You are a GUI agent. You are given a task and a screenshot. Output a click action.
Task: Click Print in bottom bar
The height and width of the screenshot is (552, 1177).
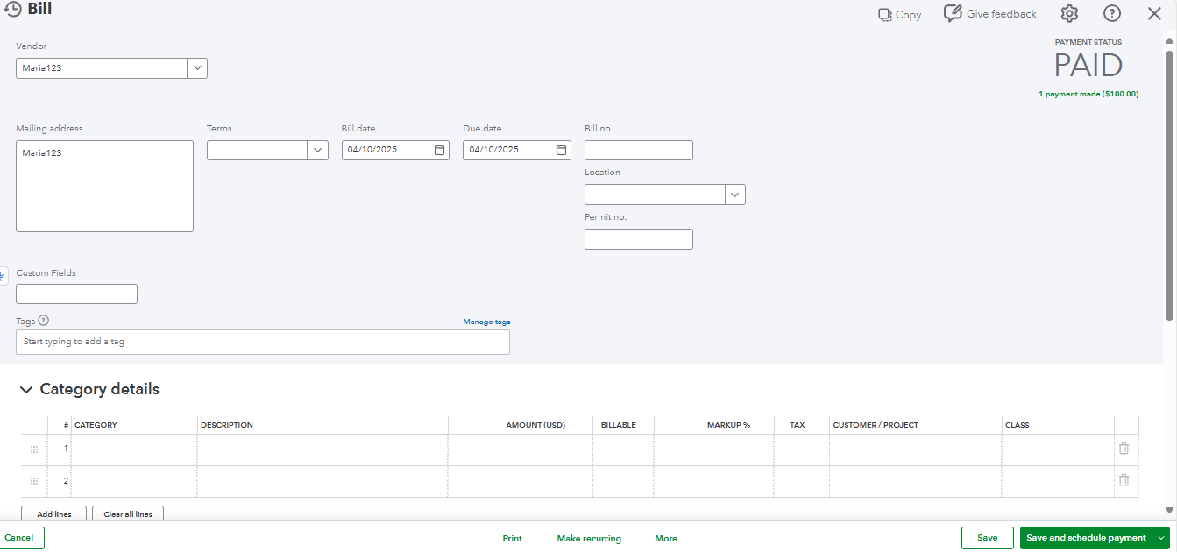512,539
